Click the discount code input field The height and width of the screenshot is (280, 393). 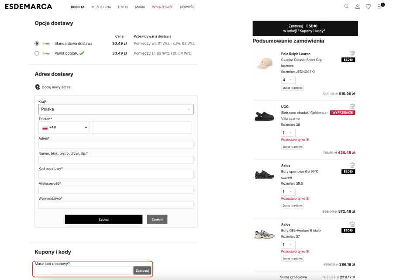point(83,270)
